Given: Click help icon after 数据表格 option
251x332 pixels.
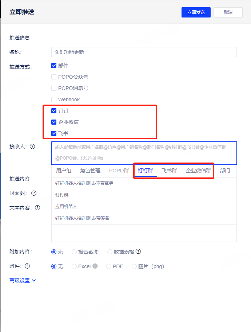Looking at the screenshot, I should click(x=138, y=251).
